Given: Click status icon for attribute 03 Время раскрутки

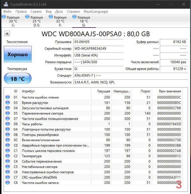Looking at the screenshot, I should click(x=8, y=102).
